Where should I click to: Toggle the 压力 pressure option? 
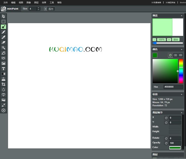tap(49, 9)
